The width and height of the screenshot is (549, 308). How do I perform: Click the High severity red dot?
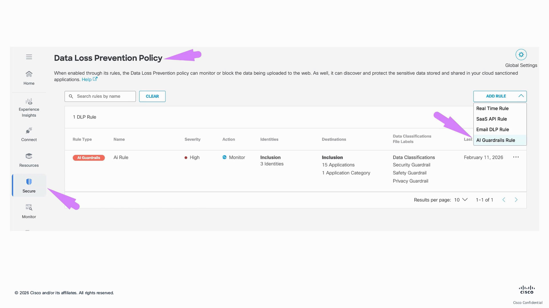tap(186, 157)
